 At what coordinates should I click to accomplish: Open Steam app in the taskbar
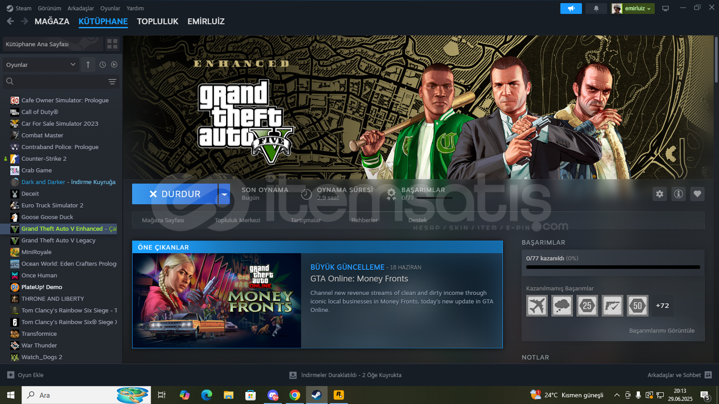(x=317, y=395)
